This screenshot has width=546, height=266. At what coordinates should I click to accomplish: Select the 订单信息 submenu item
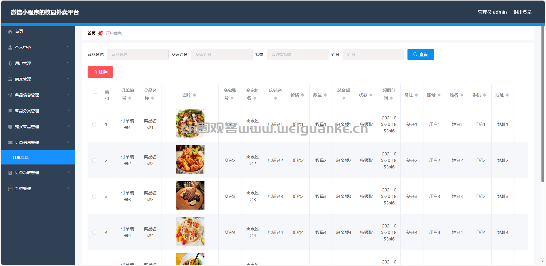38,157
